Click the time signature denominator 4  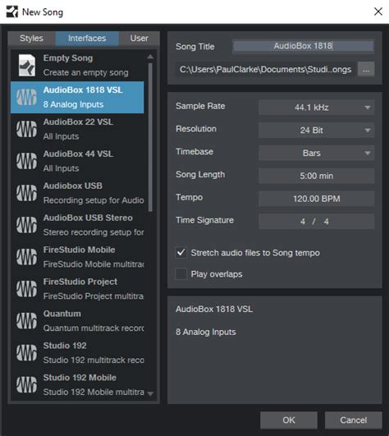pos(326,222)
